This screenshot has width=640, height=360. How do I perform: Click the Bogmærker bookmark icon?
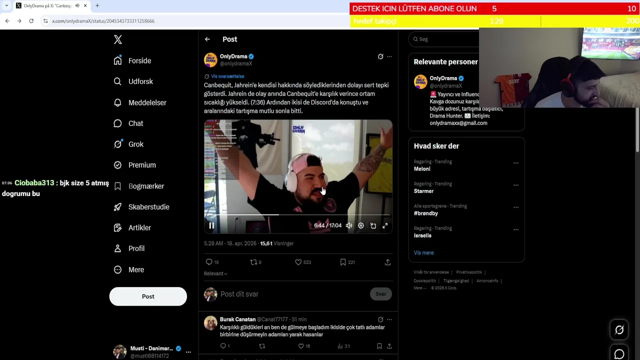117,186
